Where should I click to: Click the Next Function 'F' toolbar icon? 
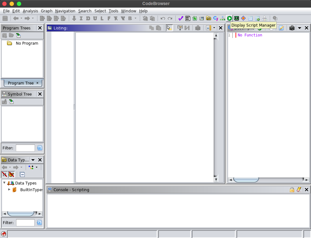click(109, 18)
